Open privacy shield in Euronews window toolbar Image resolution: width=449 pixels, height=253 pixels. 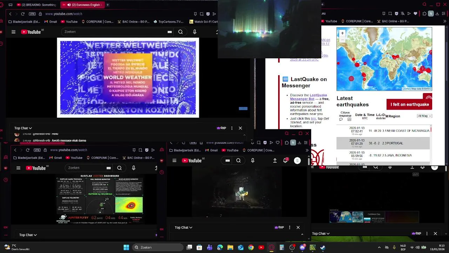pyautogui.click(x=208, y=14)
